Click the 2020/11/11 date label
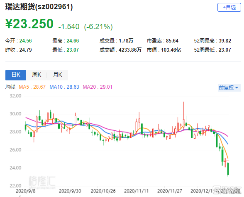Viewport: 244px width, 197px height. [x=136, y=191]
